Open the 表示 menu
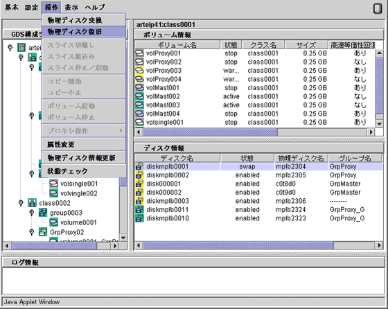The image size is (388, 309). tap(71, 8)
